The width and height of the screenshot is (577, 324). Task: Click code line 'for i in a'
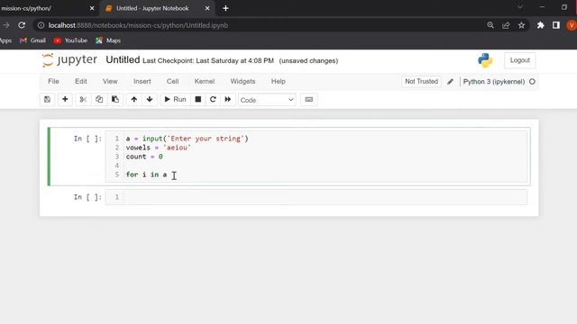[146, 175]
